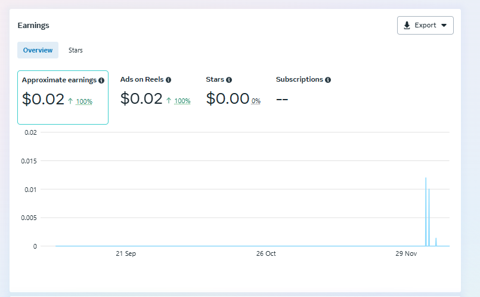Expand the Export dropdown caret
The height and width of the screenshot is (297, 480).
(x=444, y=26)
